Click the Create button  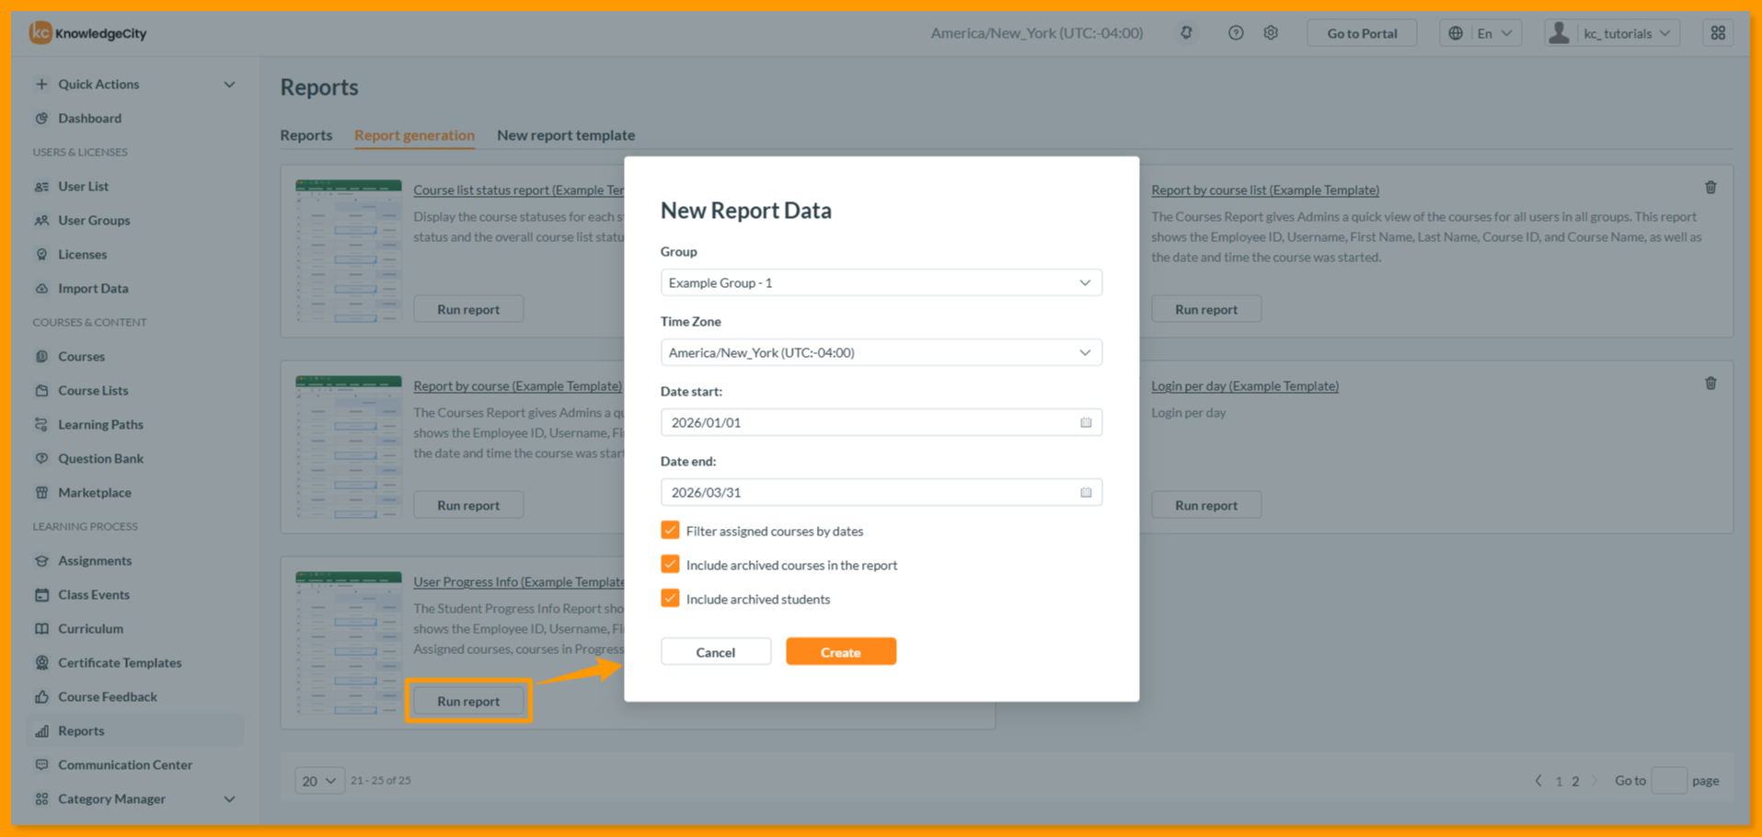[x=841, y=652]
